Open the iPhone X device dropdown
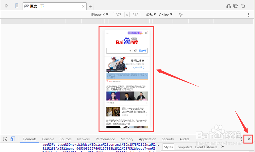The width and height of the screenshot is (255, 152). tap(100, 15)
